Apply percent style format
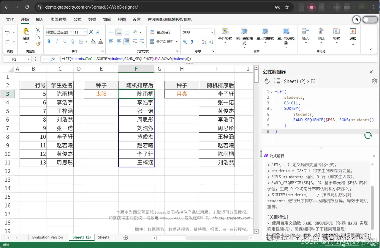This screenshot has height=248, width=380. point(185,42)
